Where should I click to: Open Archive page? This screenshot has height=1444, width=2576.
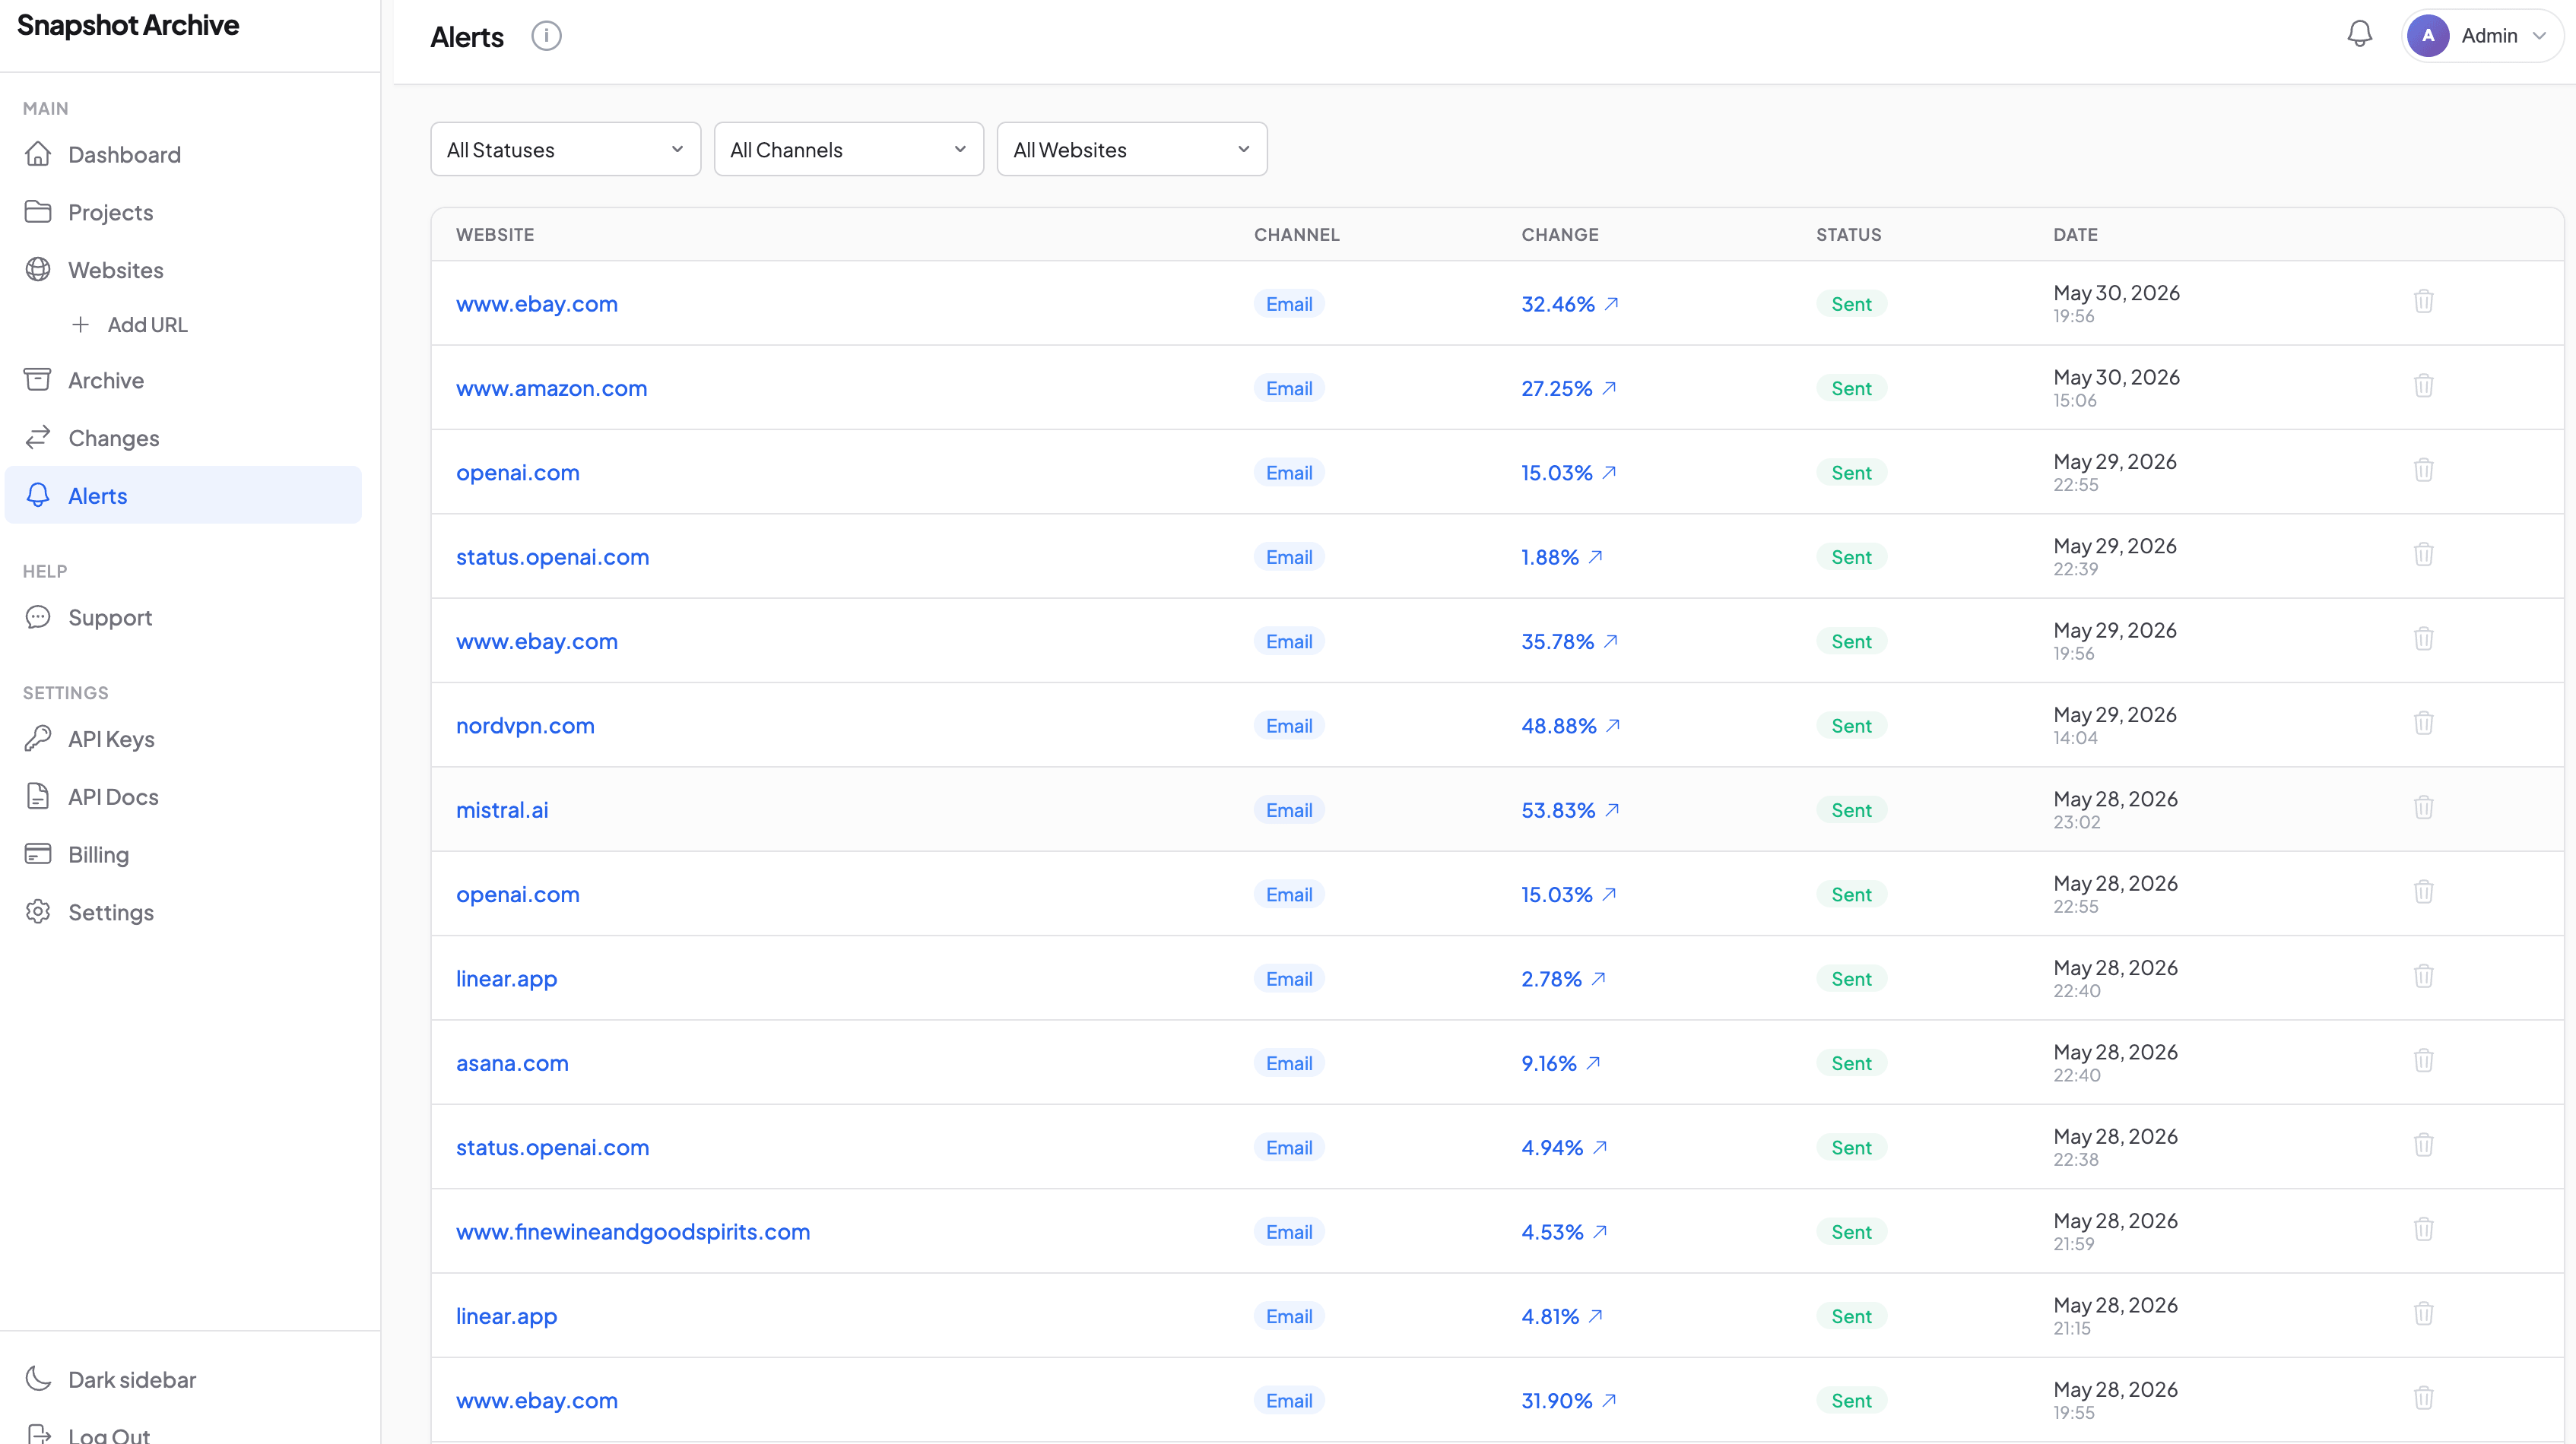point(183,381)
